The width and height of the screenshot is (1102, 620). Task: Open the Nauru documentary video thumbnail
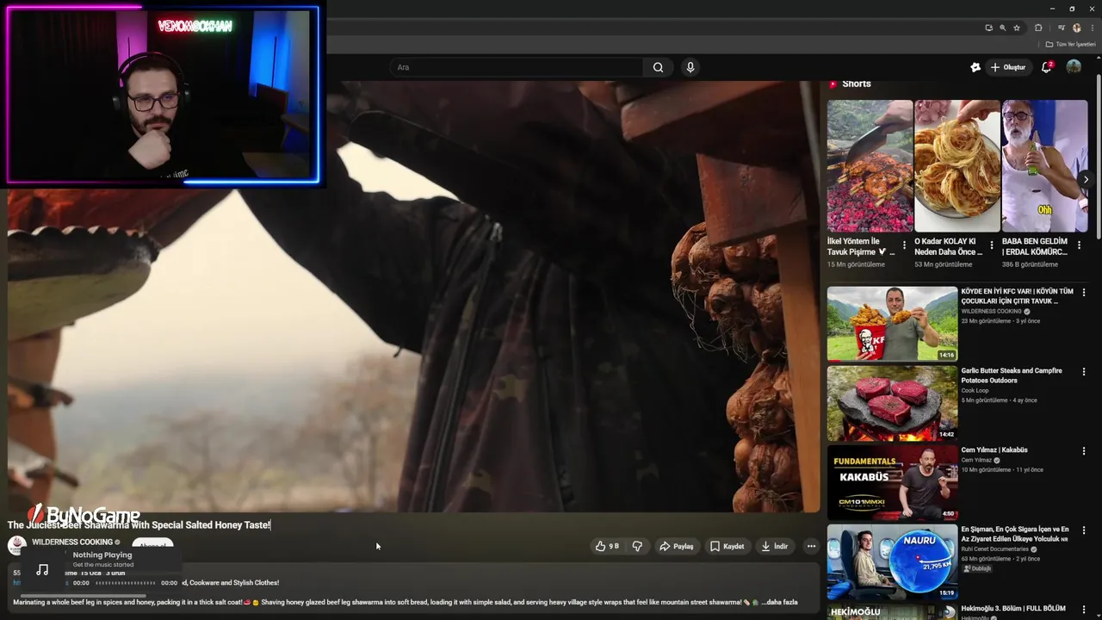[x=892, y=561]
